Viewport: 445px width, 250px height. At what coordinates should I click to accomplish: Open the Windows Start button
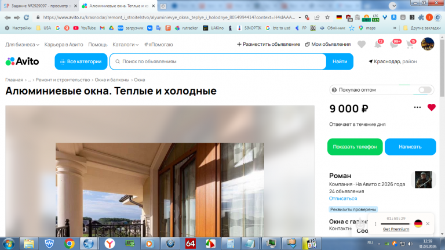click(9, 244)
